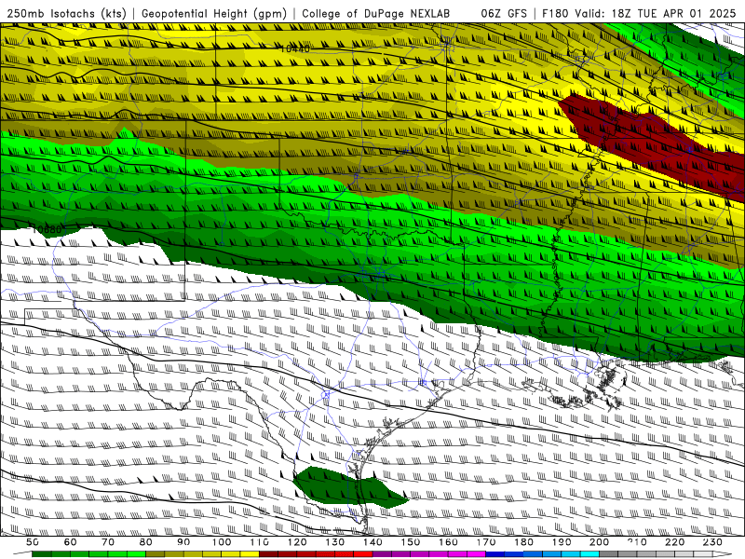Click the 200 value on the color scale
Image resolution: width=745 pixels, height=559 pixels.
599,542
